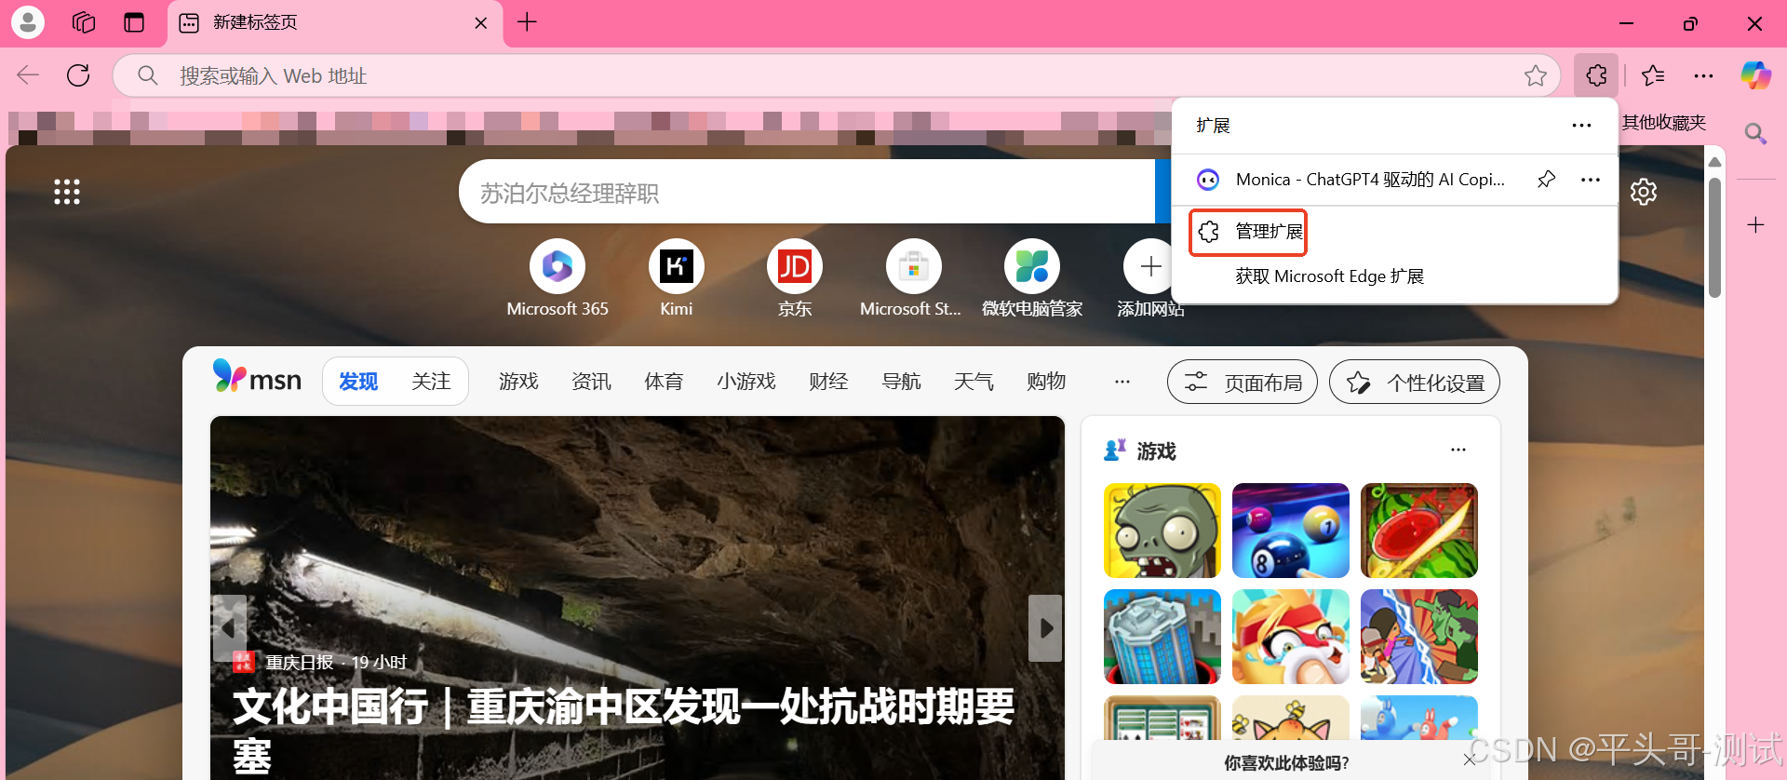Open 8-ball pool game thumbnail

click(x=1291, y=531)
